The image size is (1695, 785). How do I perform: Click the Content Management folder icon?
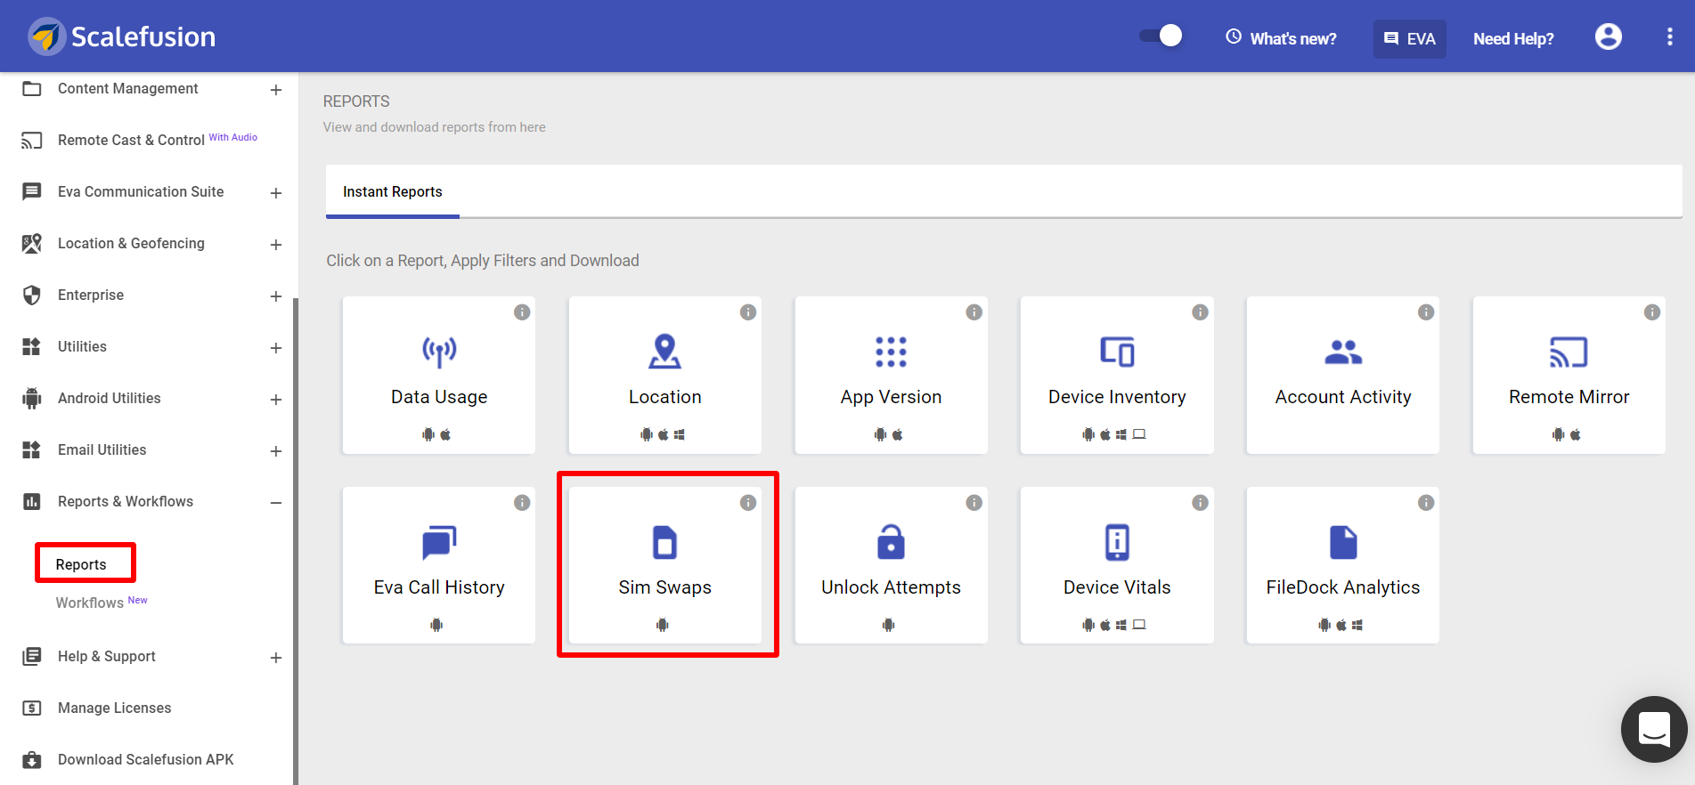click(x=32, y=88)
